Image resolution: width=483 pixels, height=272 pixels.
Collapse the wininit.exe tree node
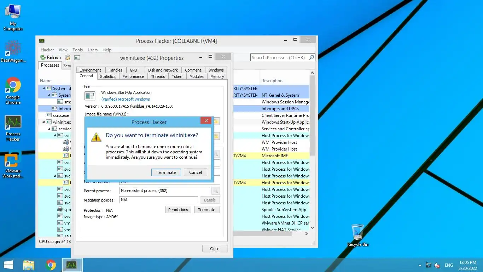44,122
